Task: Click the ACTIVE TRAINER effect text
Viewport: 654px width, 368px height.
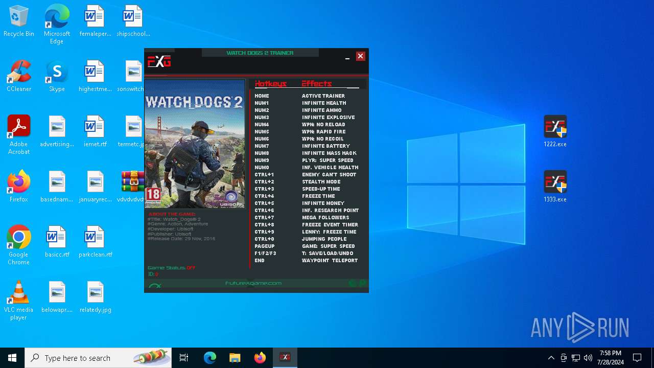Action: [323, 96]
